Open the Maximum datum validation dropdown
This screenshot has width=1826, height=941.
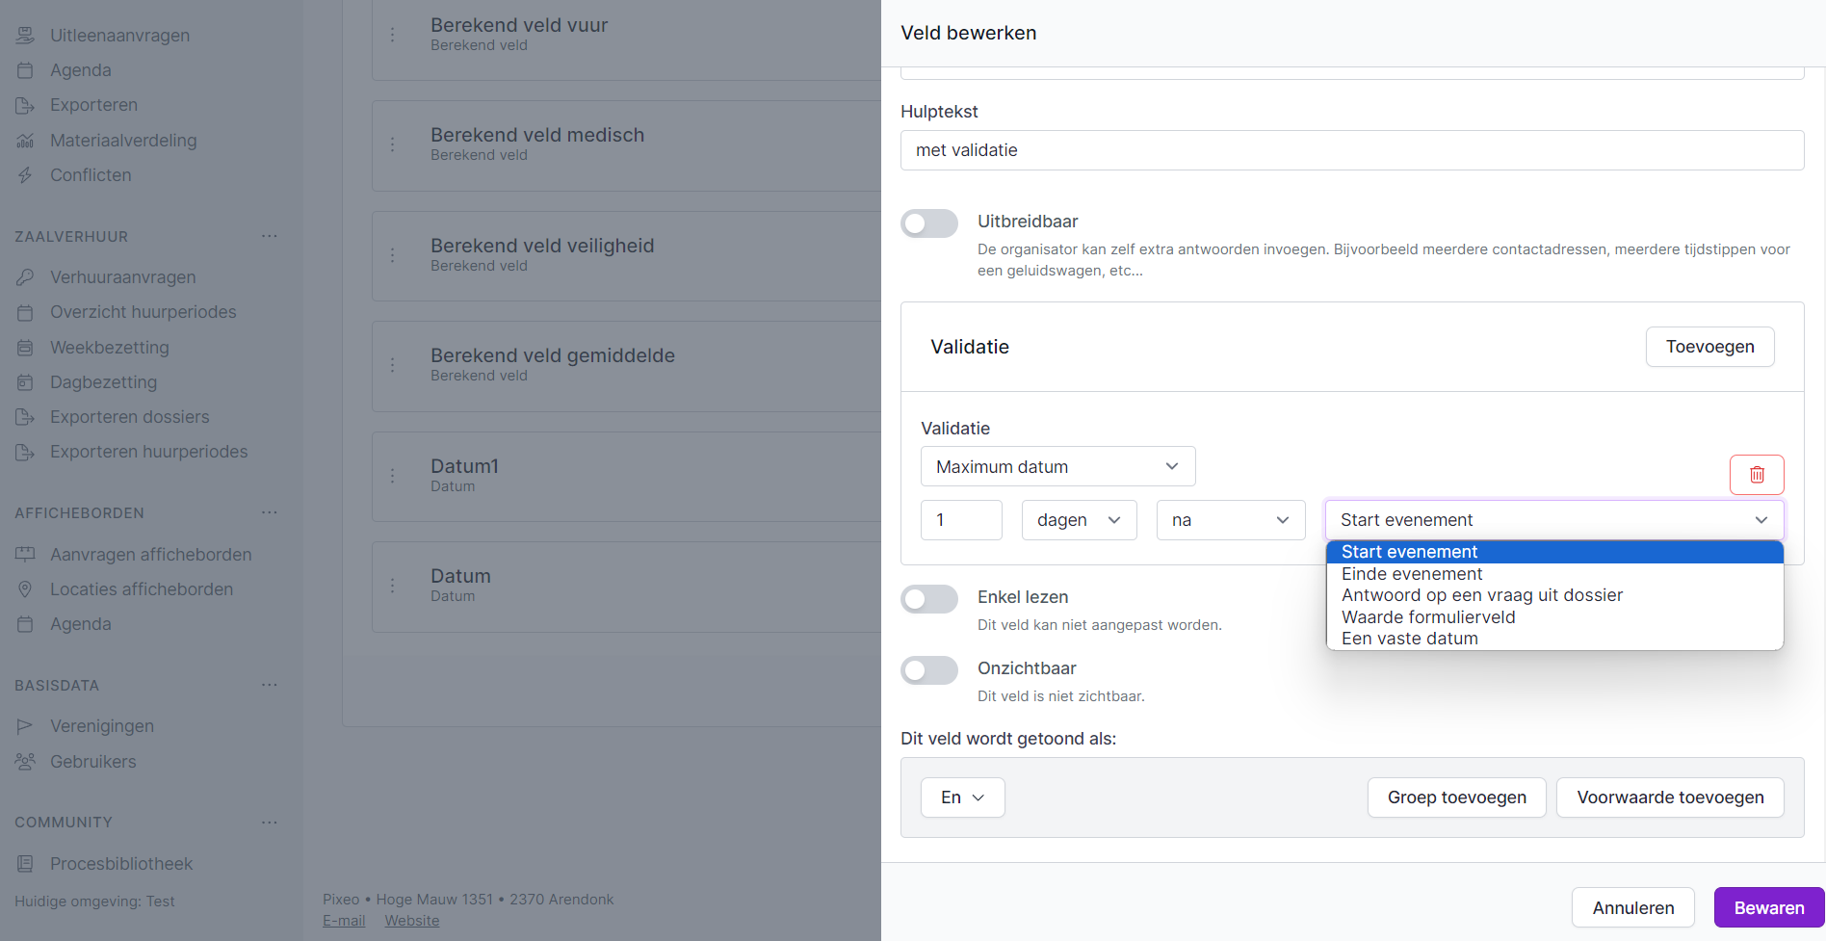pyautogui.click(x=1057, y=467)
